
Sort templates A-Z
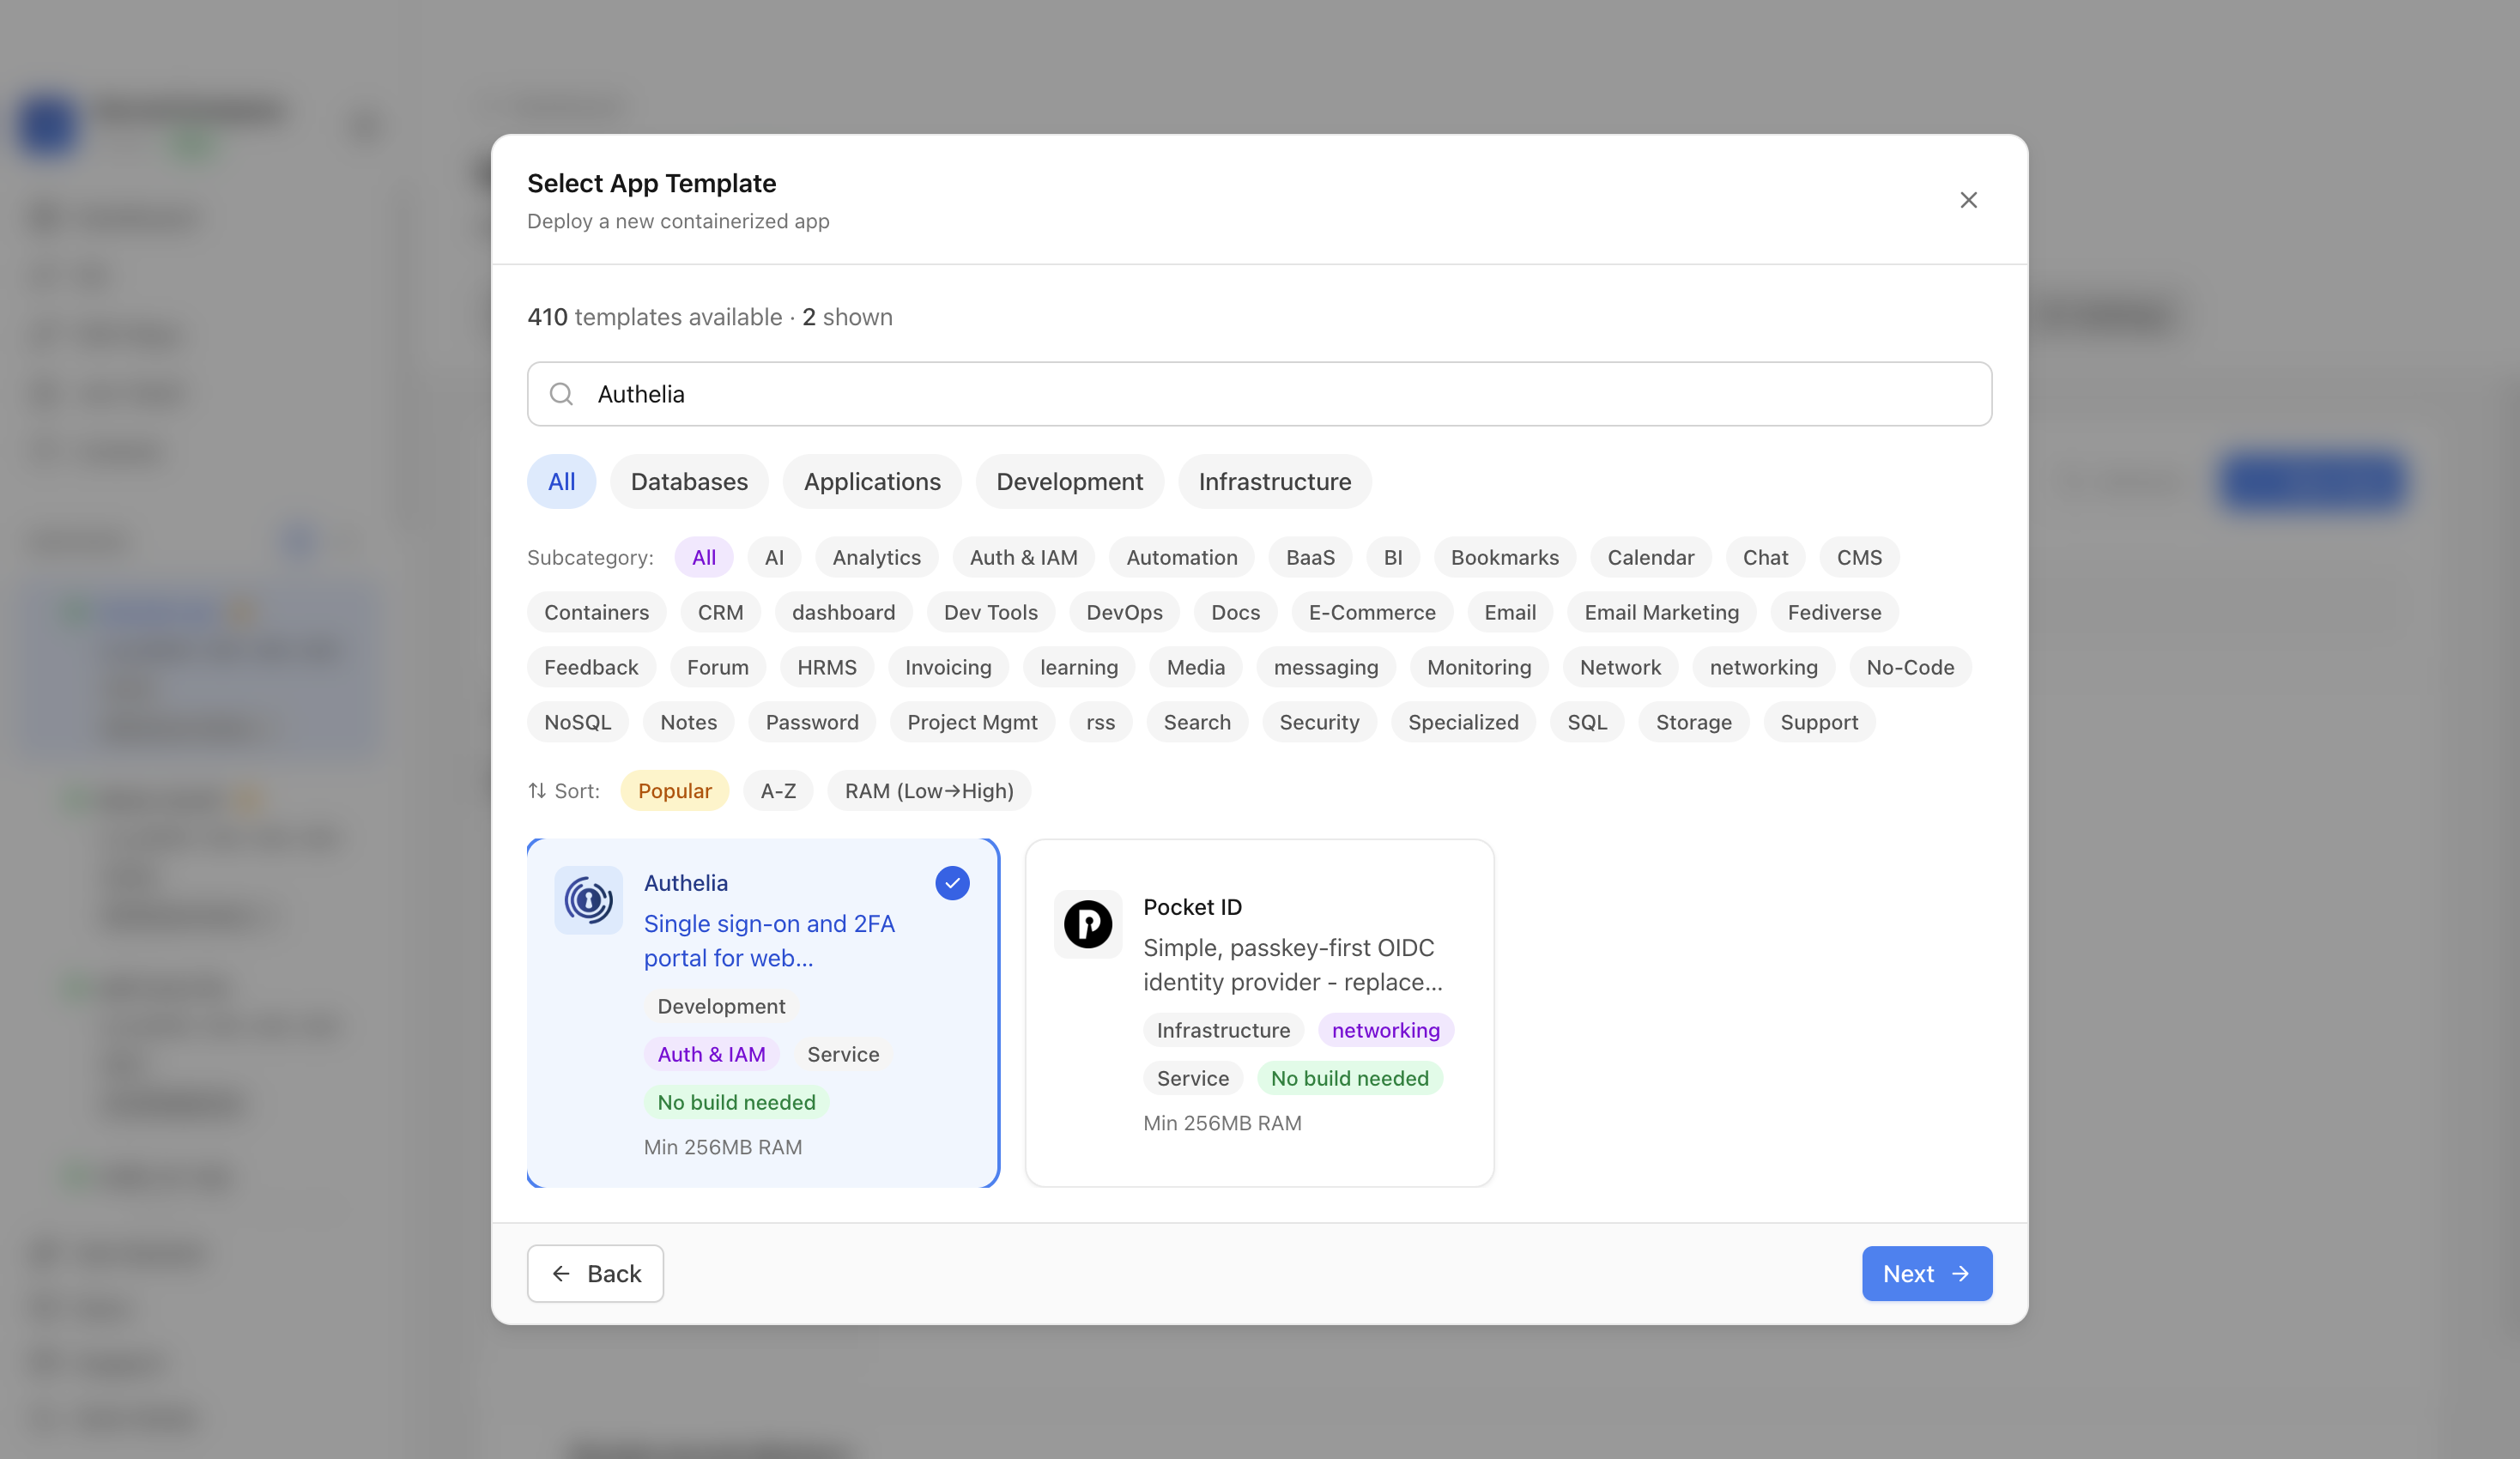click(778, 790)
